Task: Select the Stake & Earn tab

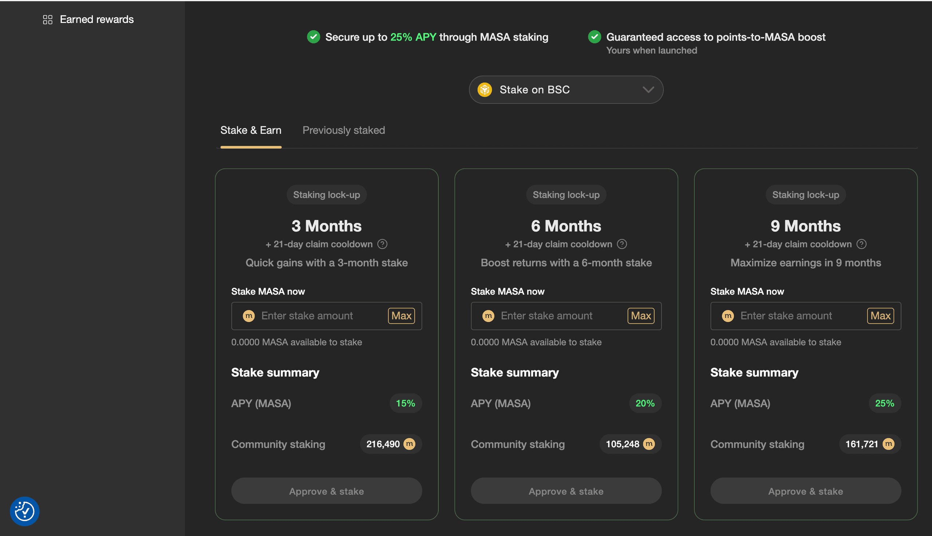Action: [x=251, y=130]
